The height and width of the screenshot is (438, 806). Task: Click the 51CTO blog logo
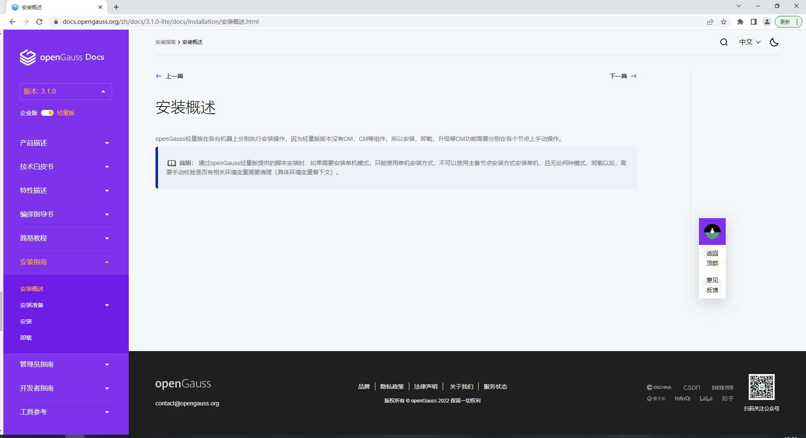pos(723,387)
